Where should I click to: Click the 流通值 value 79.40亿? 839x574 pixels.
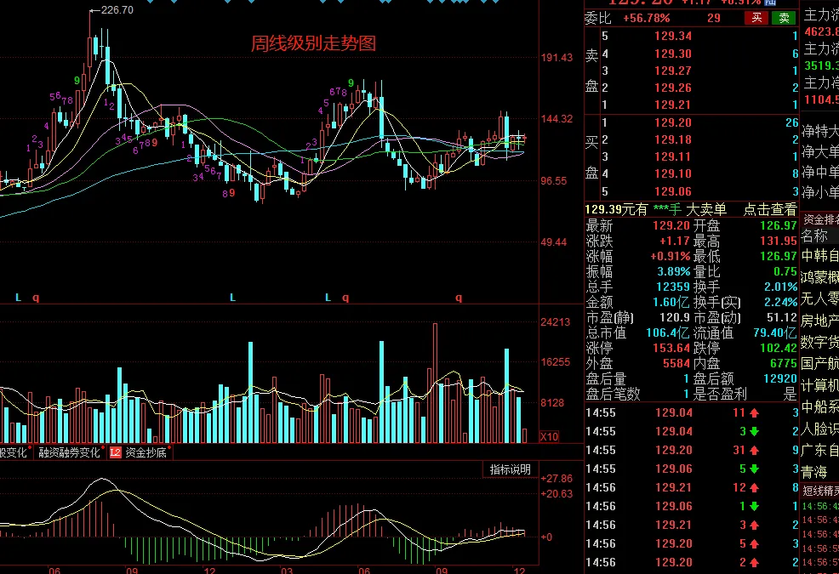point(775,332)
